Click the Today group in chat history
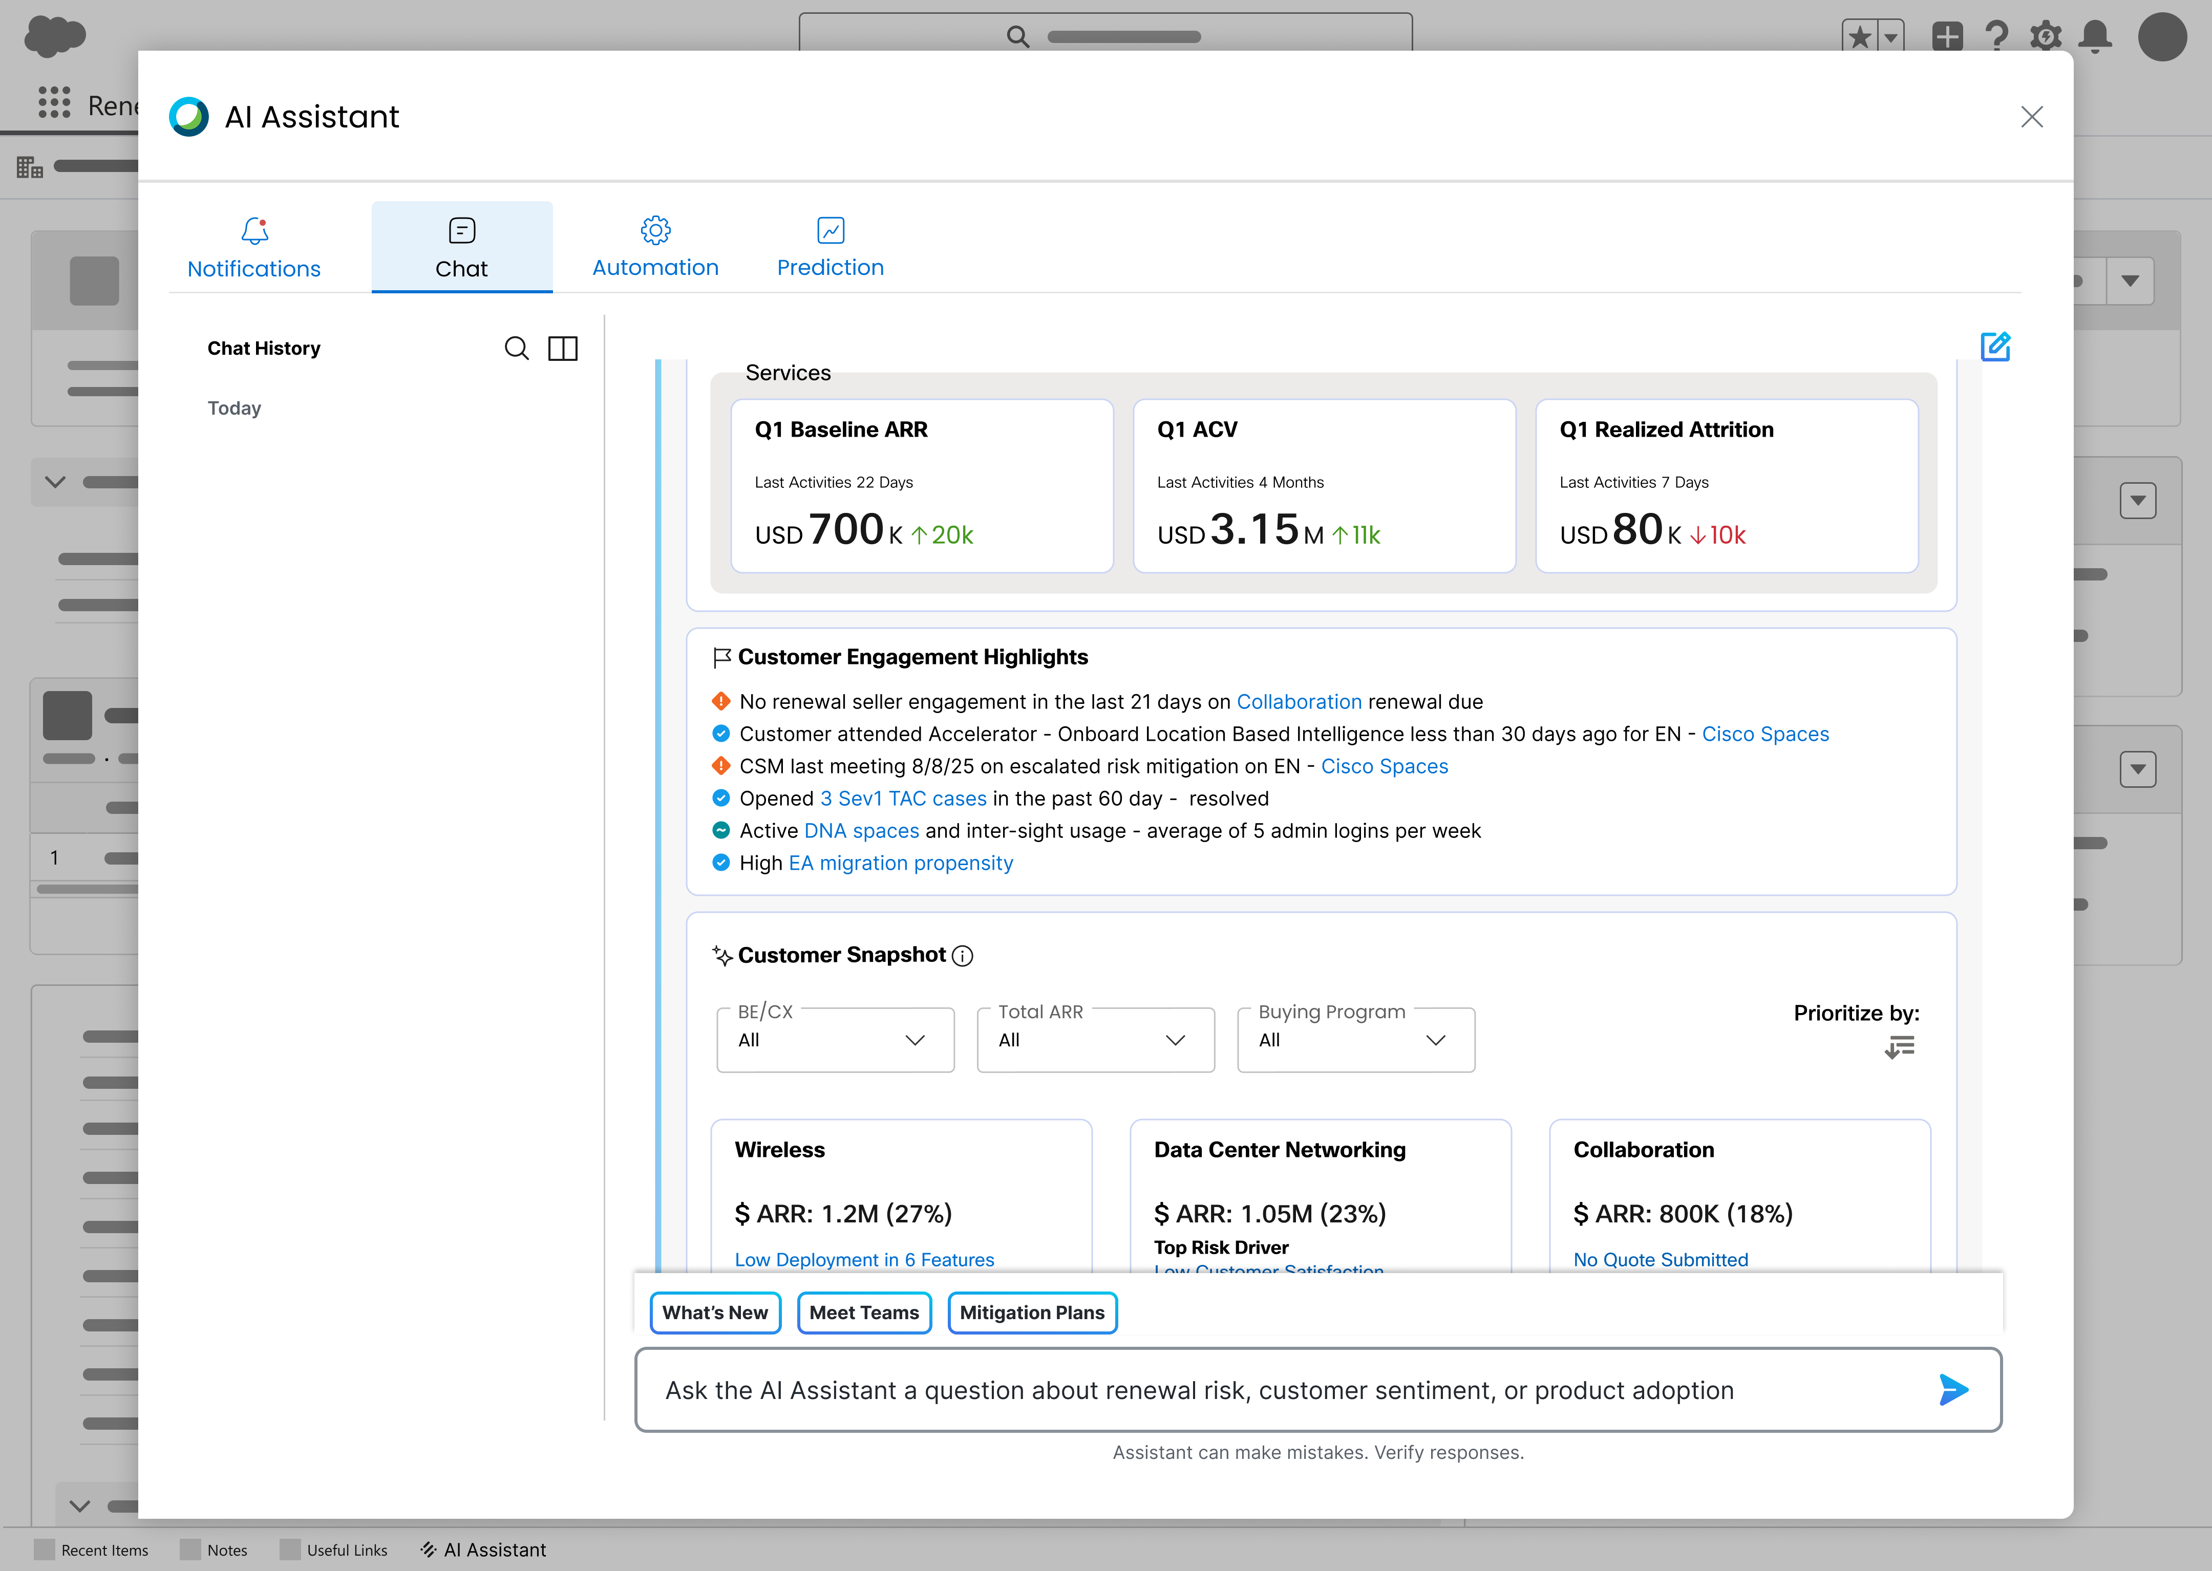The width and height of the screenshot is (2212, 1571). [x=234, y=408]
